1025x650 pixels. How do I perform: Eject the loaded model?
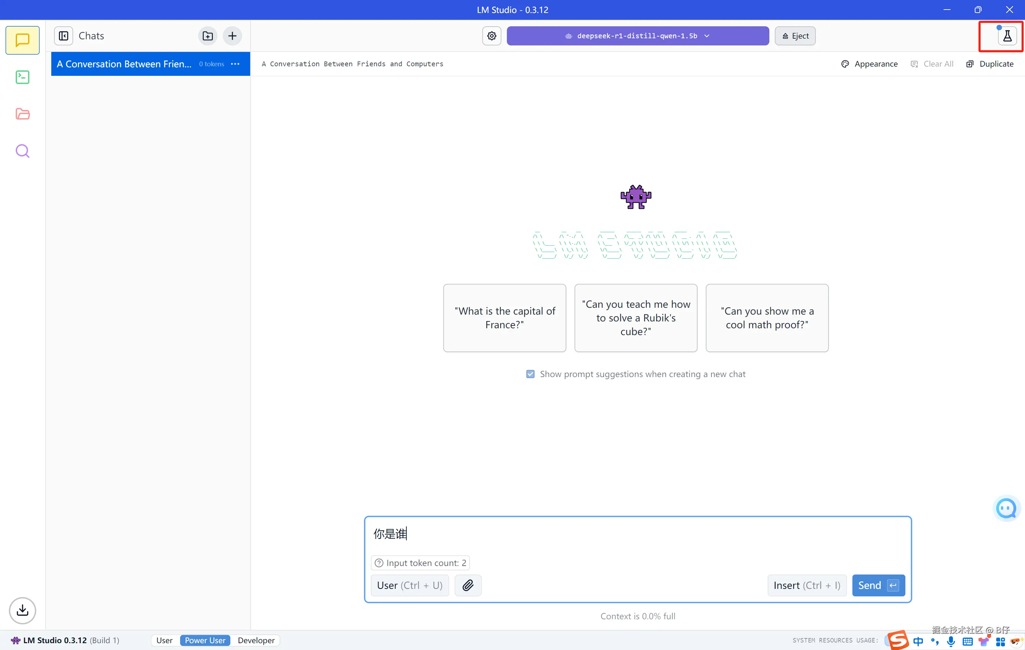click(x=795, y=36)
